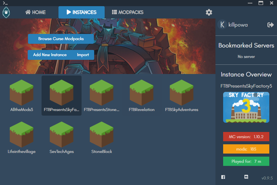Click the launcher logo icon
This screenshot has width=277, height=185.
pos(6,12)
